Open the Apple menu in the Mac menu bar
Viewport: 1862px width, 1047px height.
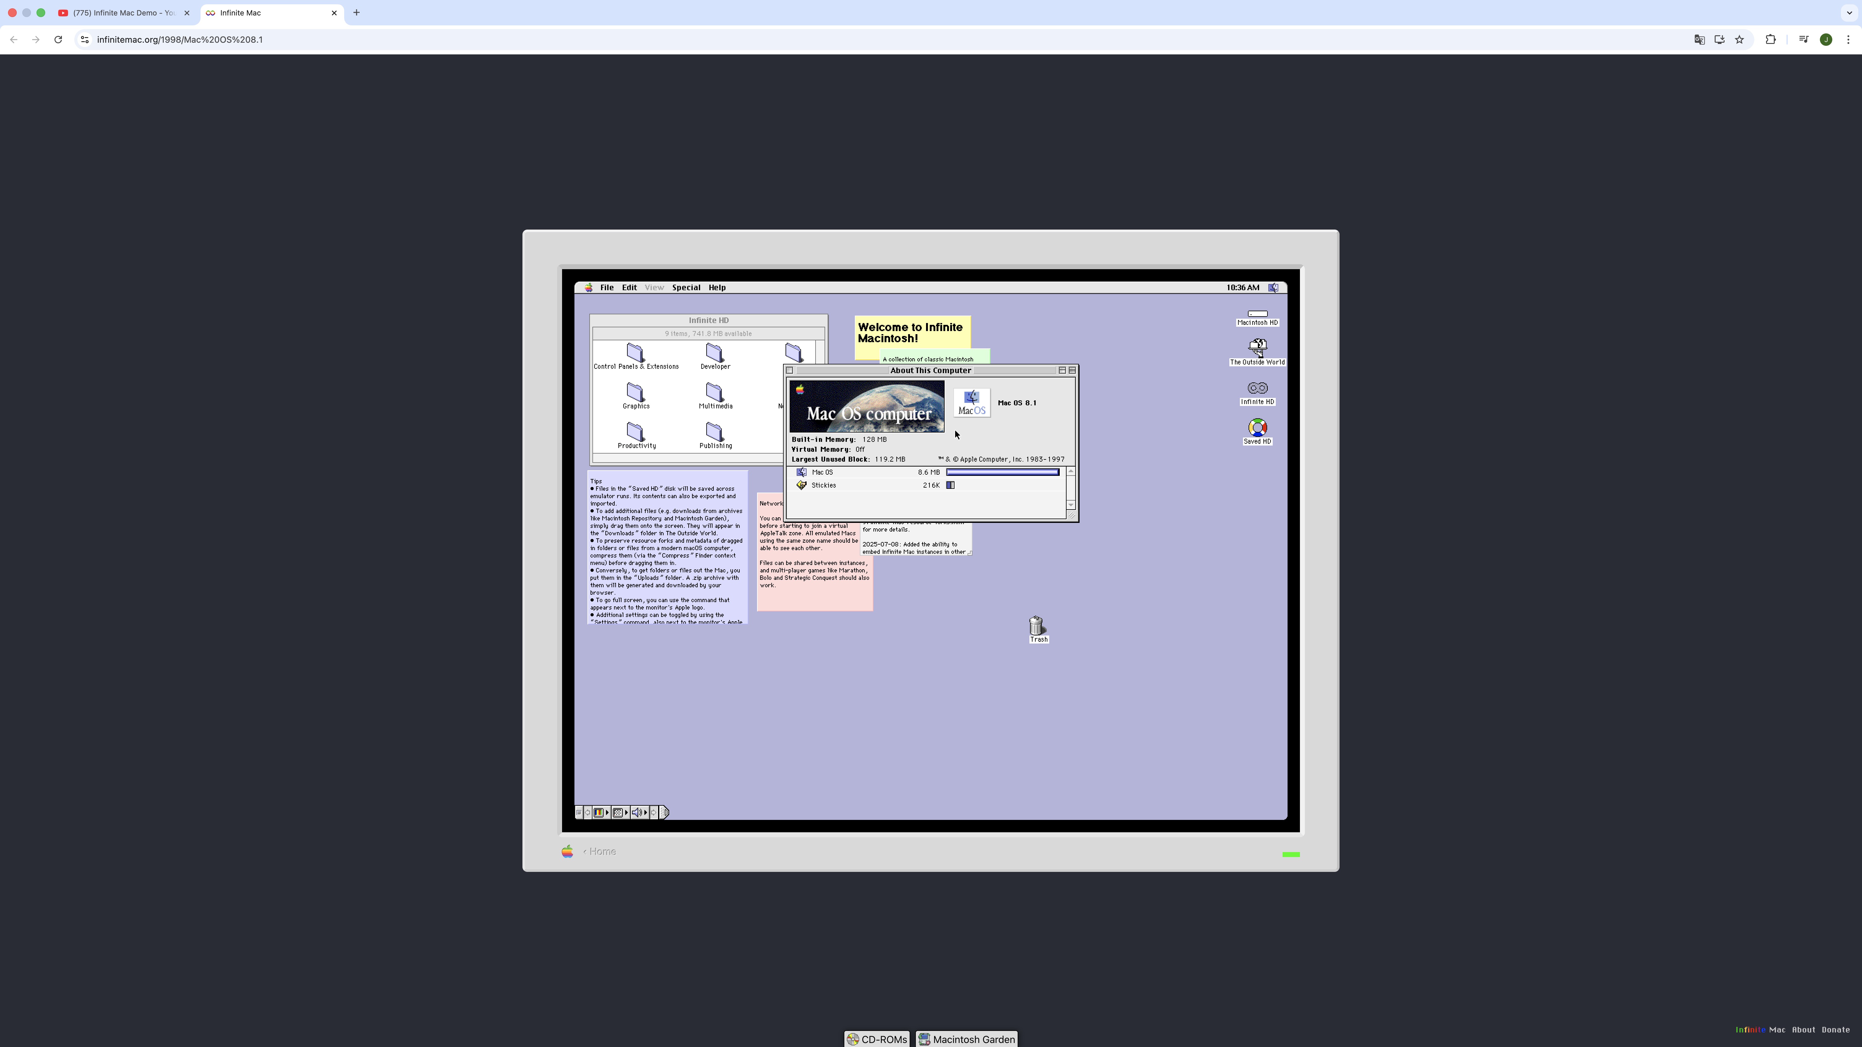[x=588, y=287]
